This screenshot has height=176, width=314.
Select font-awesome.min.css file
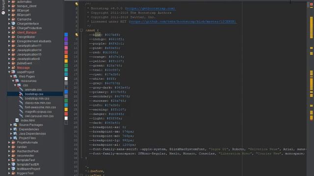point(40,107)
